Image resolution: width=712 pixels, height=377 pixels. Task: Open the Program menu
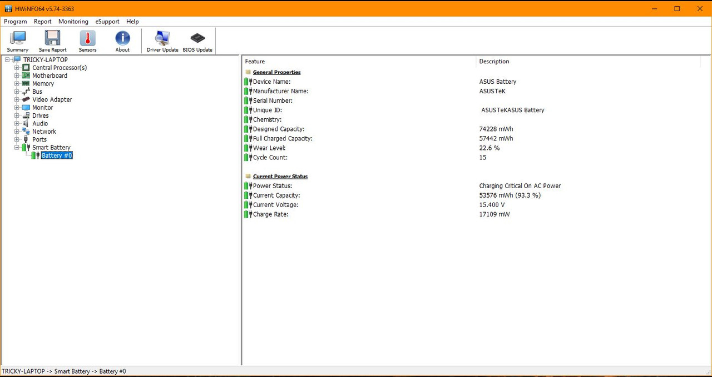[x=16, y=22]
